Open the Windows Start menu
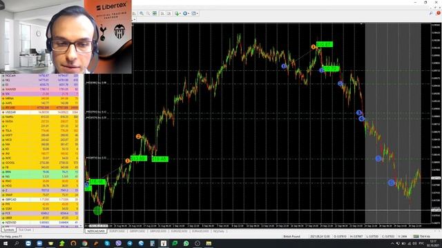Image resolution: width=442 pixels, height=248 pixels. pyautogui.click(x=6, y=243)
